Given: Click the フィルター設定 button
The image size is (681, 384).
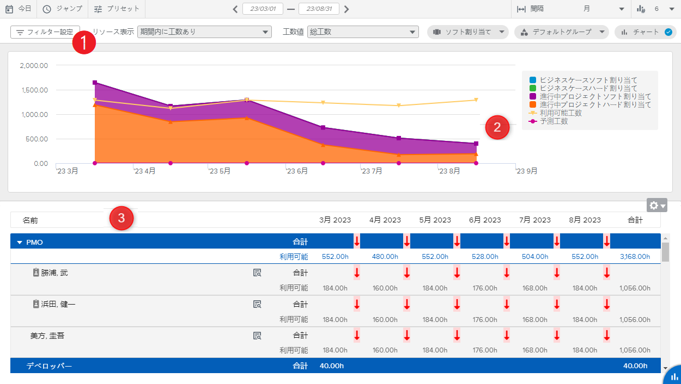Looking at the screenshot, I should coord(45,32).
